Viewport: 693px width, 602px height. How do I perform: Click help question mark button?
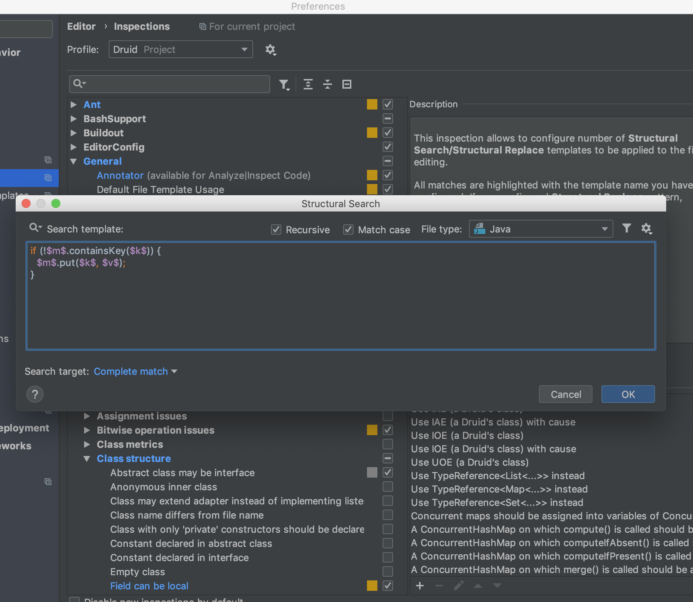pyautogui.click(x=35, y=394)
